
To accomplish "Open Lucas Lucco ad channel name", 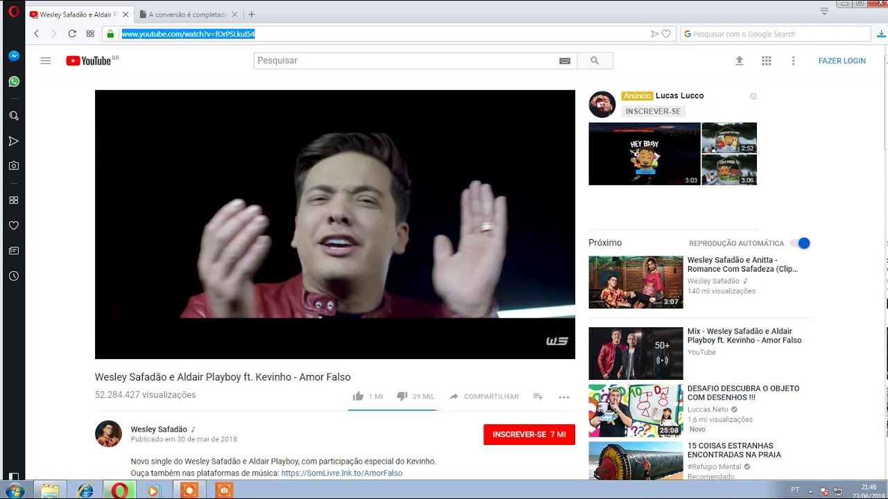I will coord(680,96).
